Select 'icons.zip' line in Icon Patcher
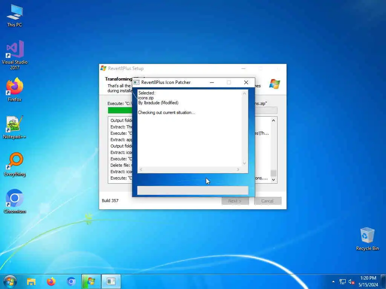Viewport: 386px width, 289px height. click(x=146, y=98)
